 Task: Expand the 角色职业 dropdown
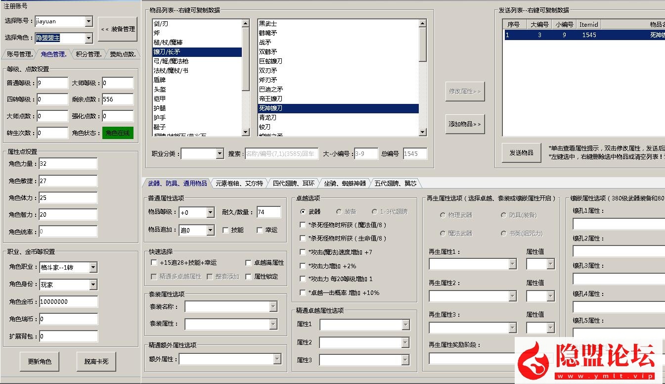tap(93, 267)
